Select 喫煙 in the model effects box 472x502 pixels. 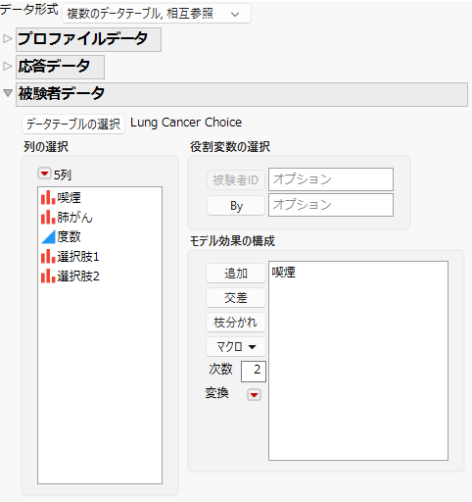(x=284, y=273)
